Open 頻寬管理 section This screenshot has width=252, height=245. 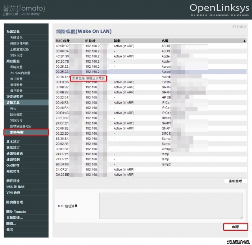click(x=13, y=171)
